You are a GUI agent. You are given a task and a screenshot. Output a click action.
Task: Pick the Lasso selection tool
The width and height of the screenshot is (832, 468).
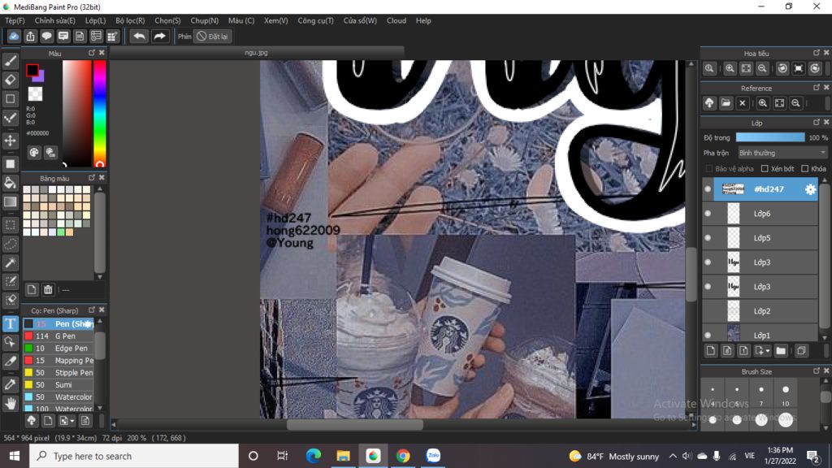[10, 244]
